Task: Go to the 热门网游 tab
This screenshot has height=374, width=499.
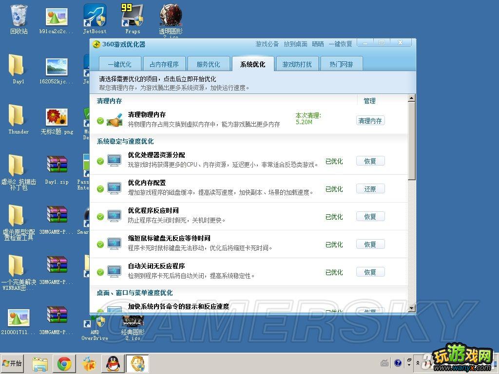Action: 341,64
